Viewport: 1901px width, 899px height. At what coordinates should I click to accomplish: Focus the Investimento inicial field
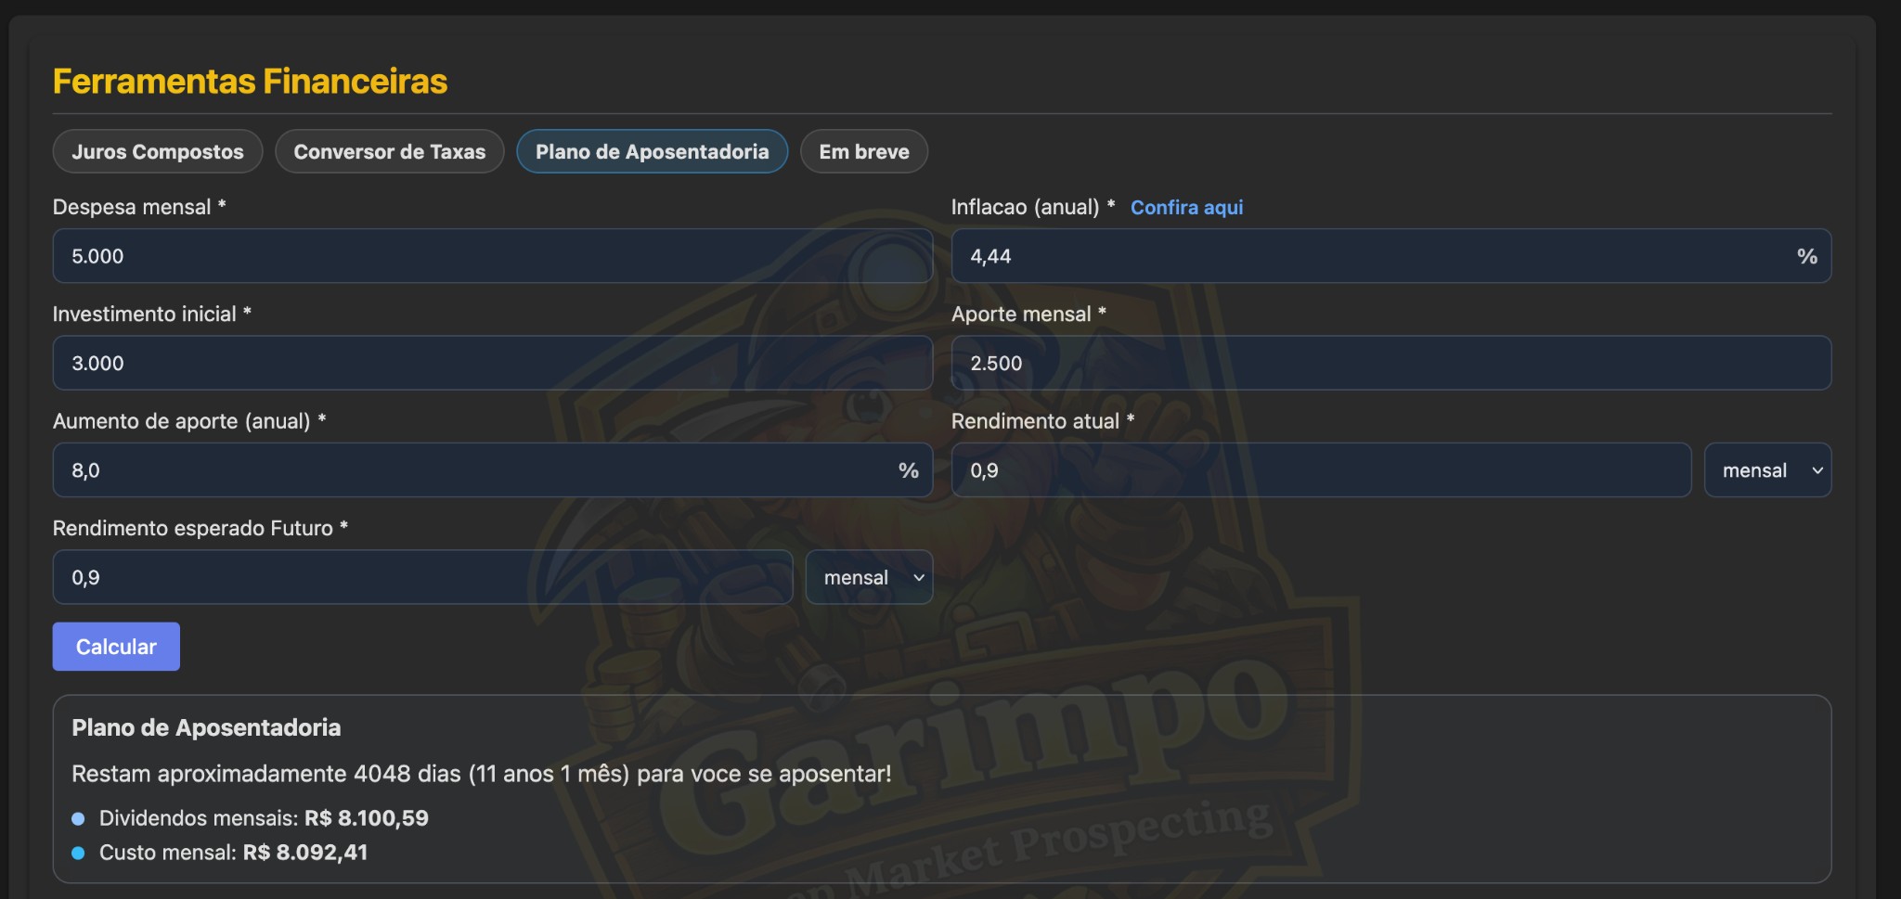492,363
